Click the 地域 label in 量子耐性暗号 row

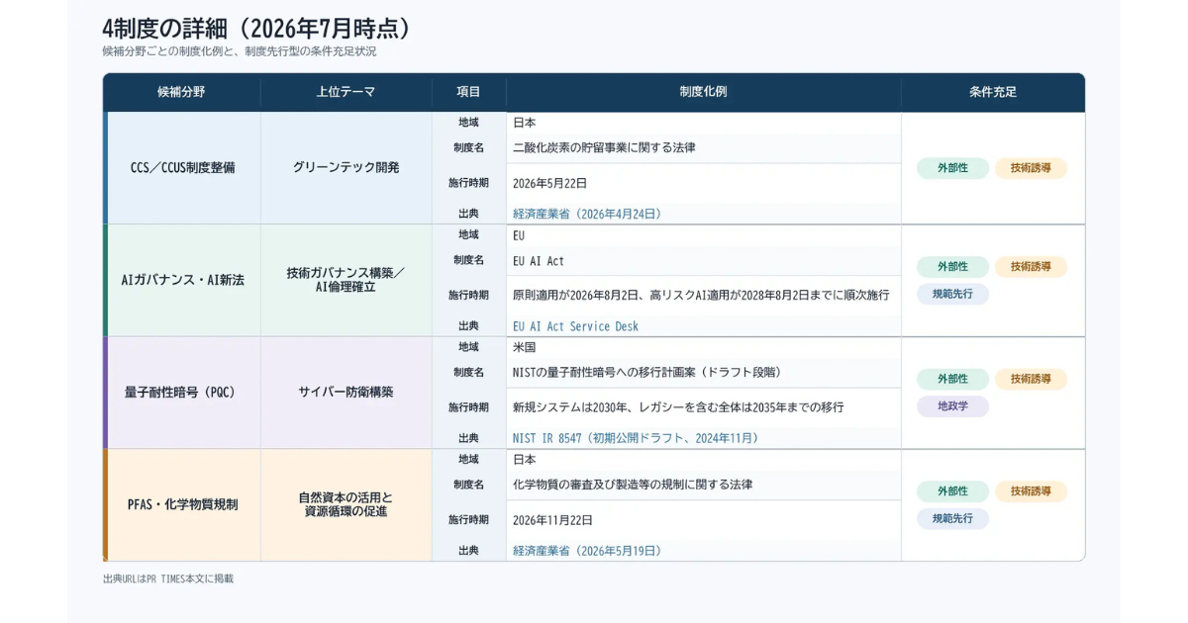point(468,347)
